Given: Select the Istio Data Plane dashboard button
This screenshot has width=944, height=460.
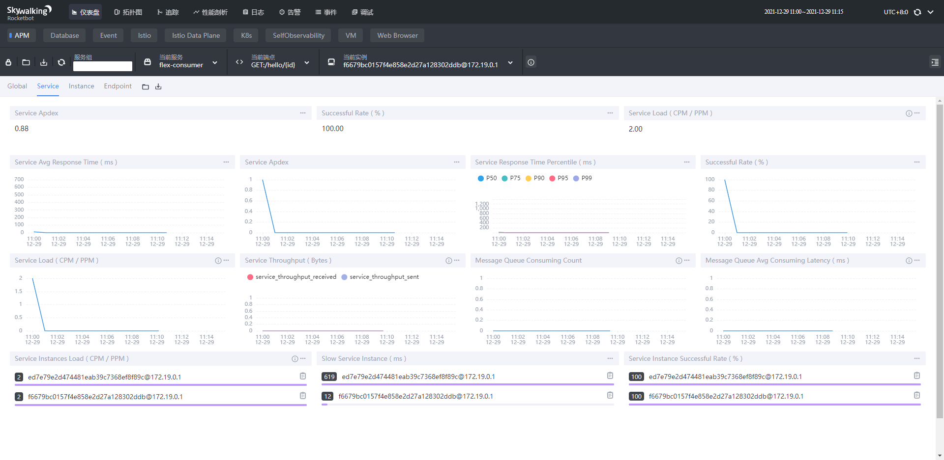Looking at the screenshot, I should pos(196,35).
